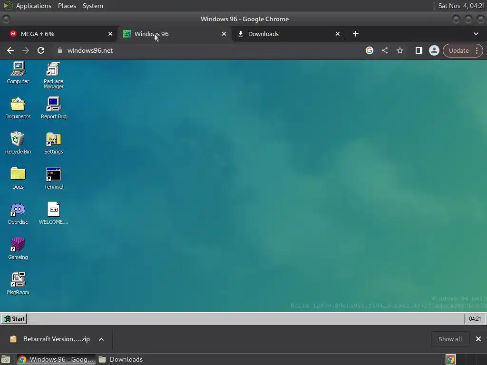
Task: Close the MEGA tab
Action: coord(110,34)
